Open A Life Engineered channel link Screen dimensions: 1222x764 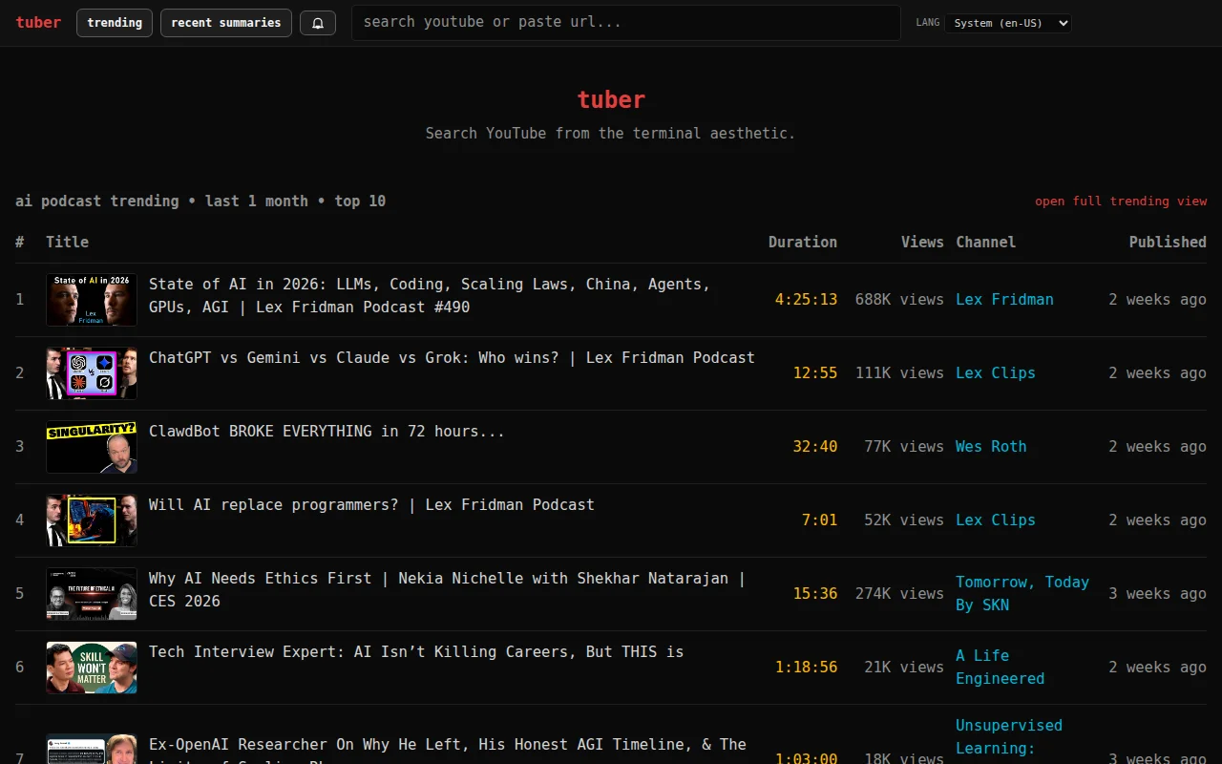(x=1000, y=667)
